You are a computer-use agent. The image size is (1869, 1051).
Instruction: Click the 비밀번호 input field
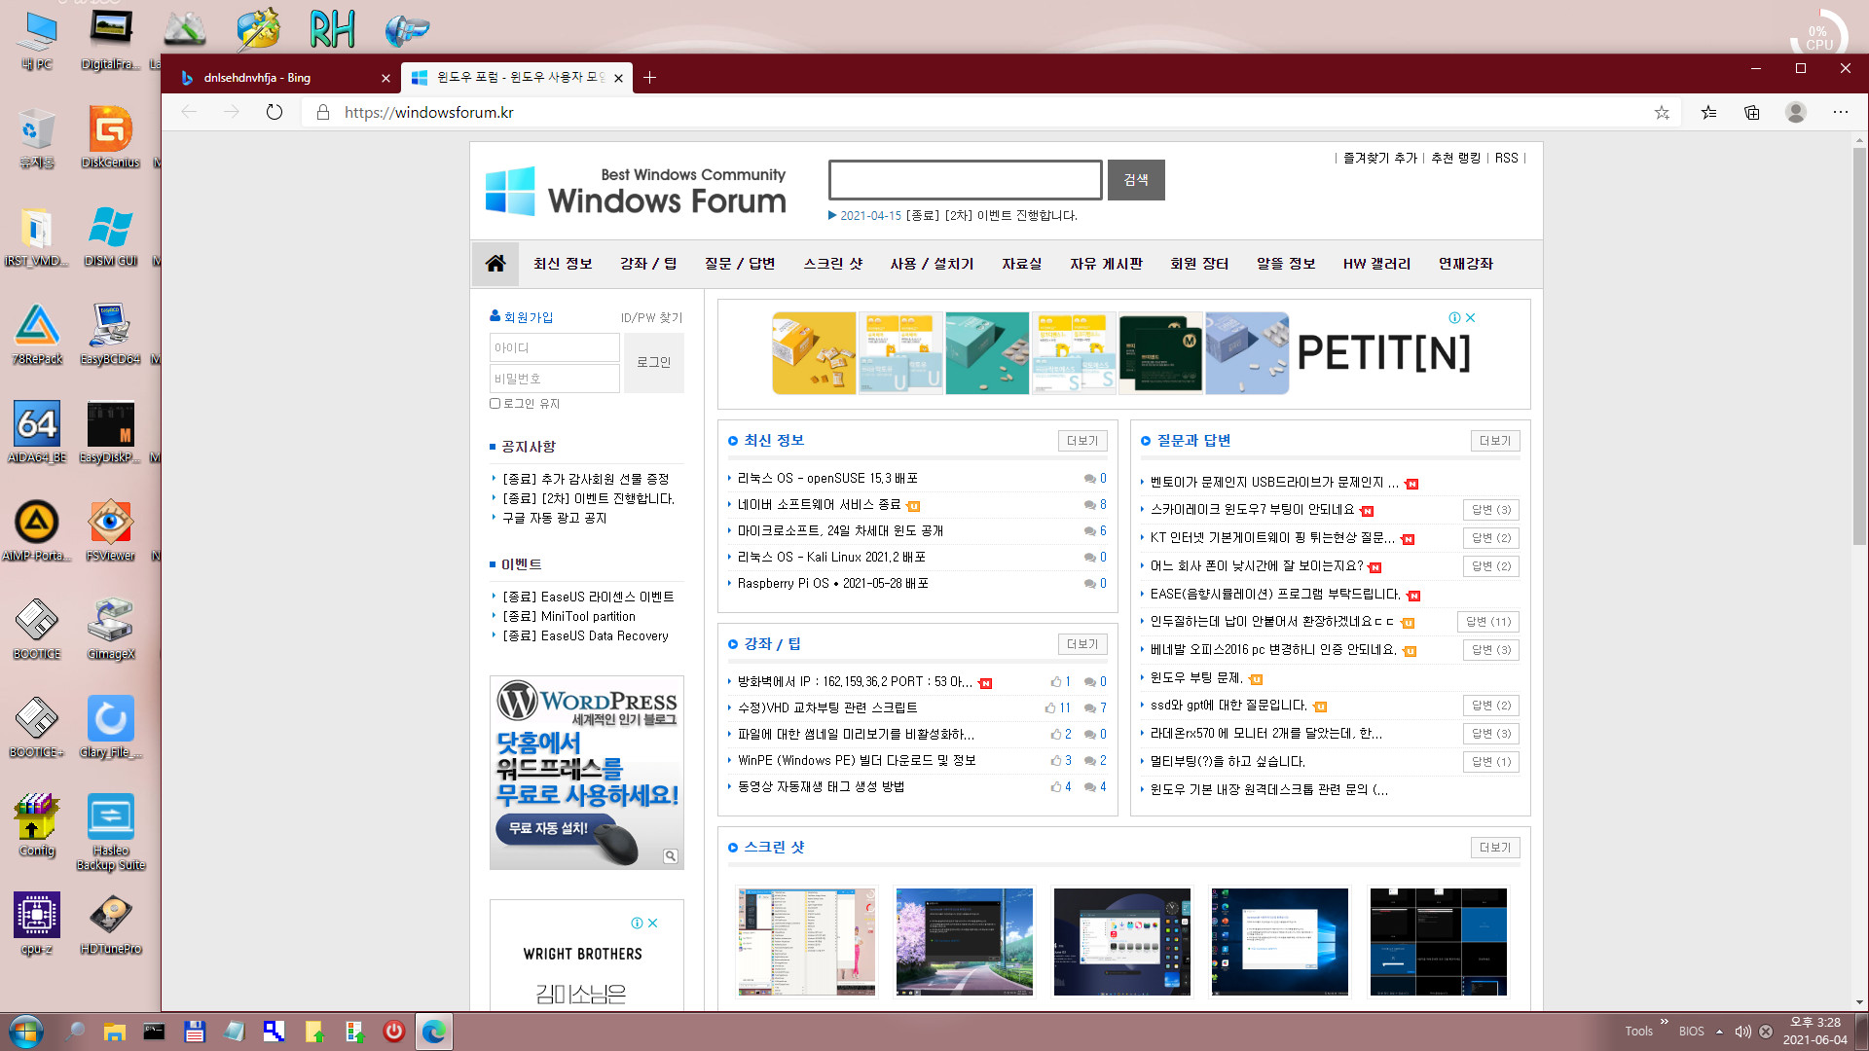pos(555,379)
